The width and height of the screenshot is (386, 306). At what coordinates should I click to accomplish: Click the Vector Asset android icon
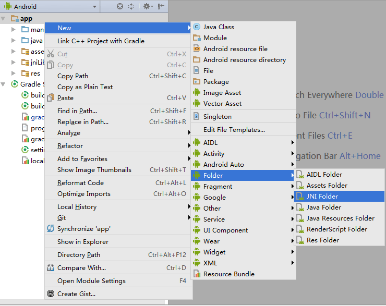[197, 104]
